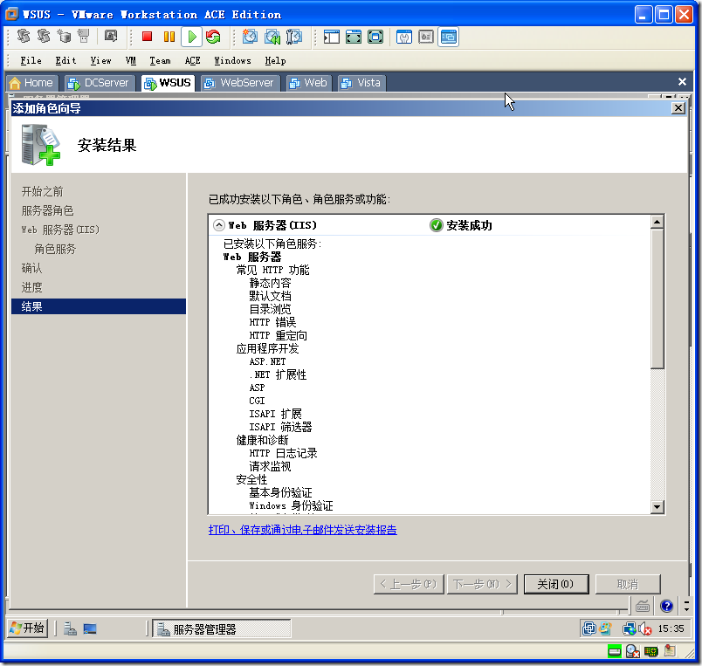702x666 pixels.
Task: Switch to the Web tab
Action: (x=309, y=83)
